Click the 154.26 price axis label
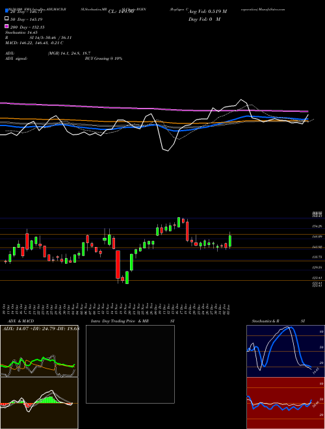 click(318, 226)
